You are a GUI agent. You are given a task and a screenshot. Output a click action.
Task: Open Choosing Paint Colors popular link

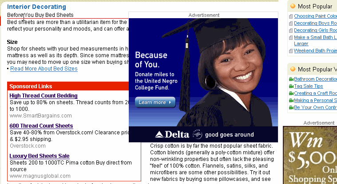coord(315,16)
